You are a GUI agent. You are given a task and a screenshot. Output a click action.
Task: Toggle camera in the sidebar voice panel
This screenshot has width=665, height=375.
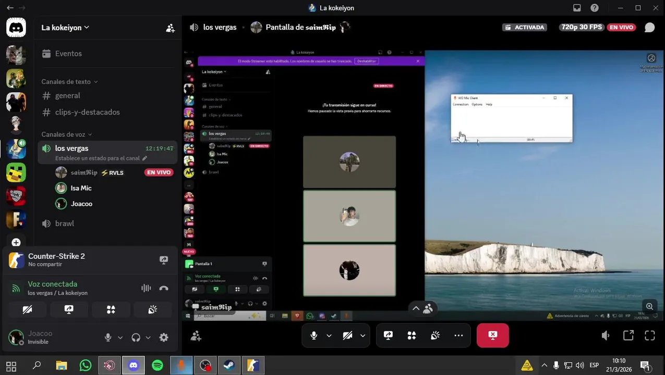[27, 310]
